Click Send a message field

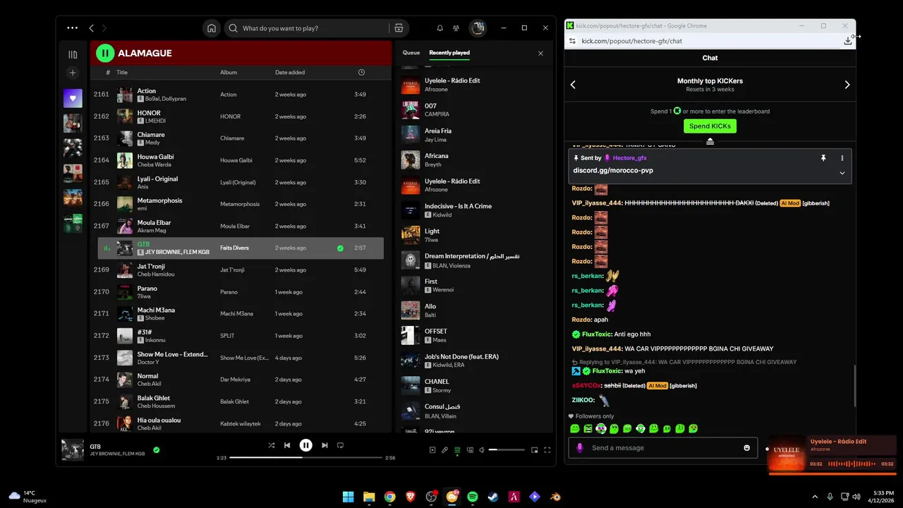(663, 448)
